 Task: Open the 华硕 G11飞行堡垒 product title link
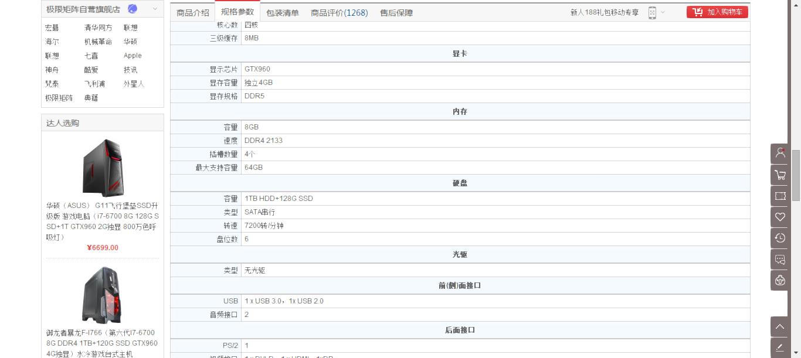[x=103, y=221]
